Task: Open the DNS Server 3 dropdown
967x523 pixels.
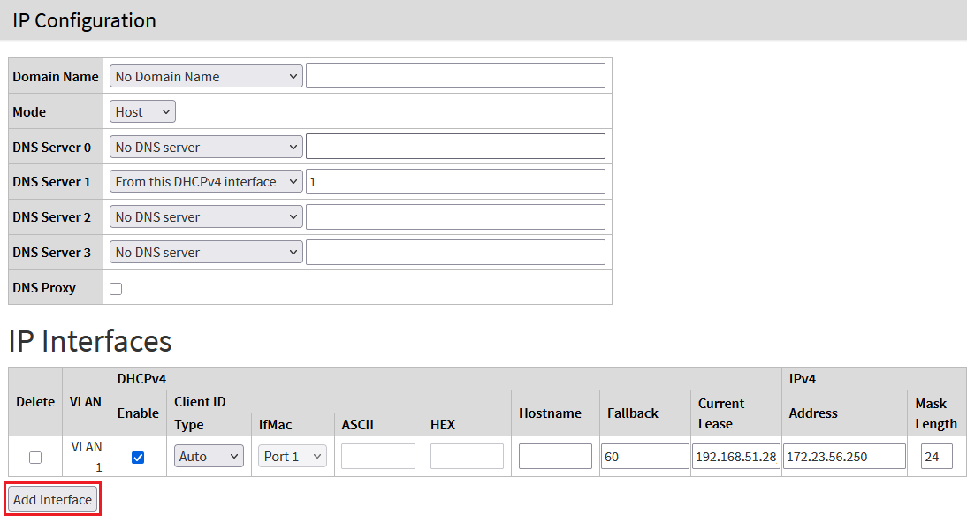Action: (205, 252)
